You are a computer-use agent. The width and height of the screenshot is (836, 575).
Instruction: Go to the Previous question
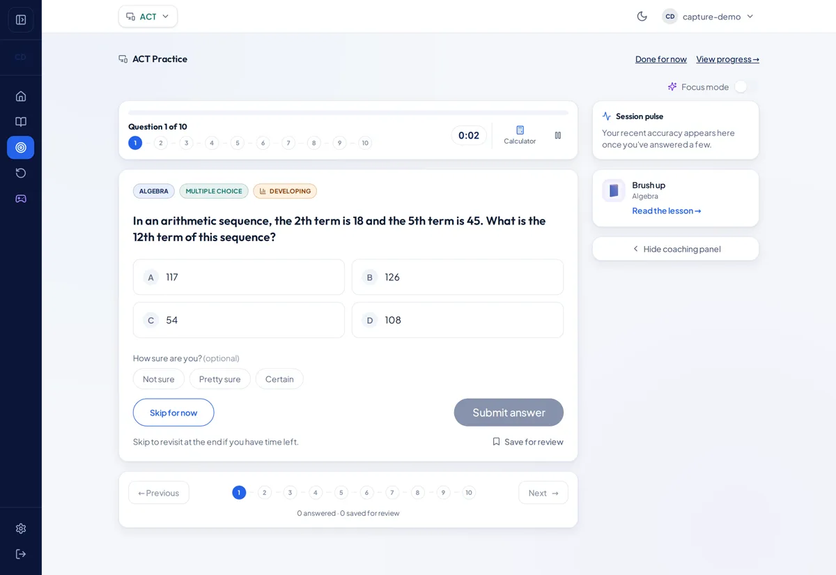pos(159,493)
